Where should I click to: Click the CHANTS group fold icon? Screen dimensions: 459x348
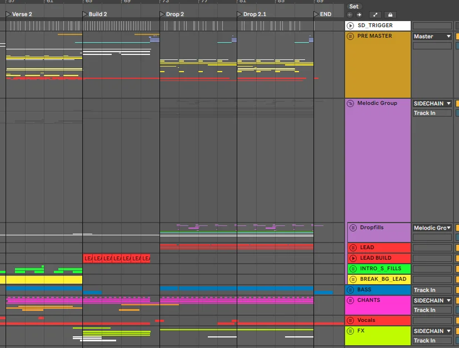[350, 300]
